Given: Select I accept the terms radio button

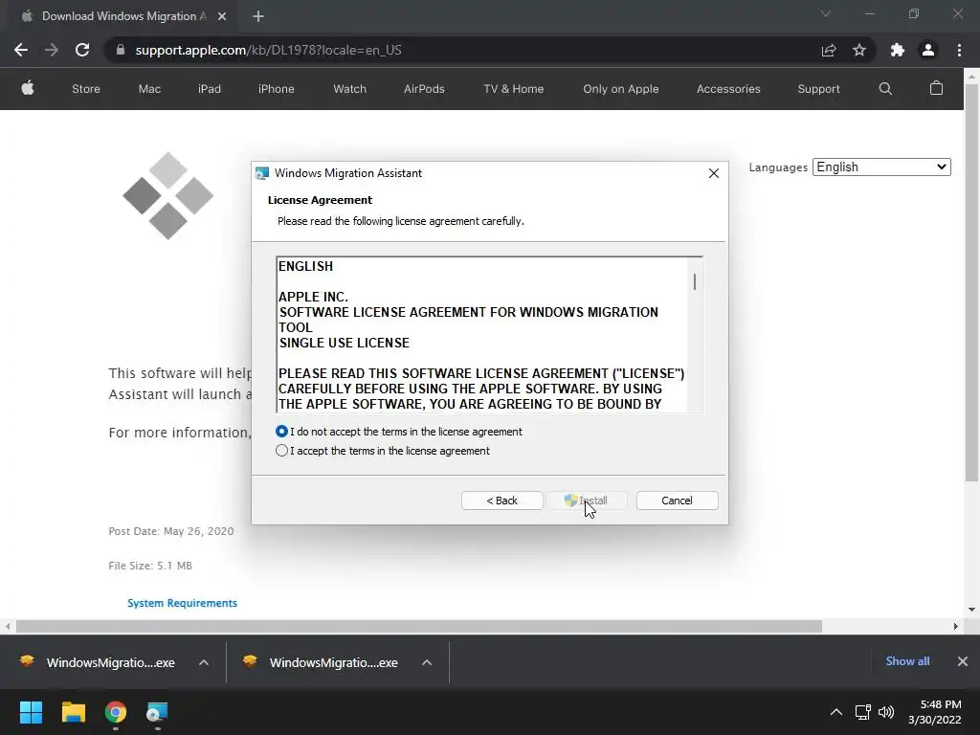Looking at the screenshot, I should coord(282,451).
